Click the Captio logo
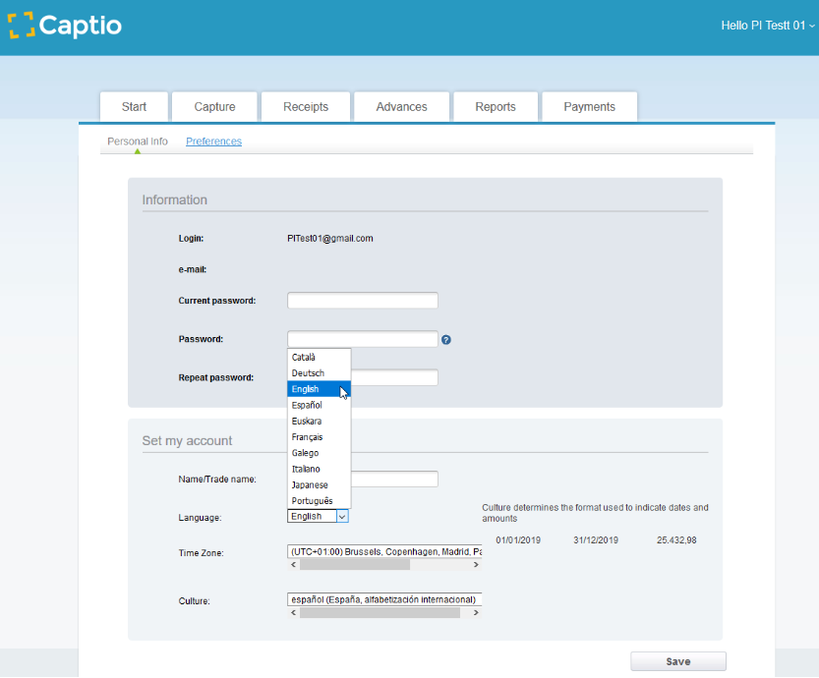The image size is (819, 678). tap(65, 27)
